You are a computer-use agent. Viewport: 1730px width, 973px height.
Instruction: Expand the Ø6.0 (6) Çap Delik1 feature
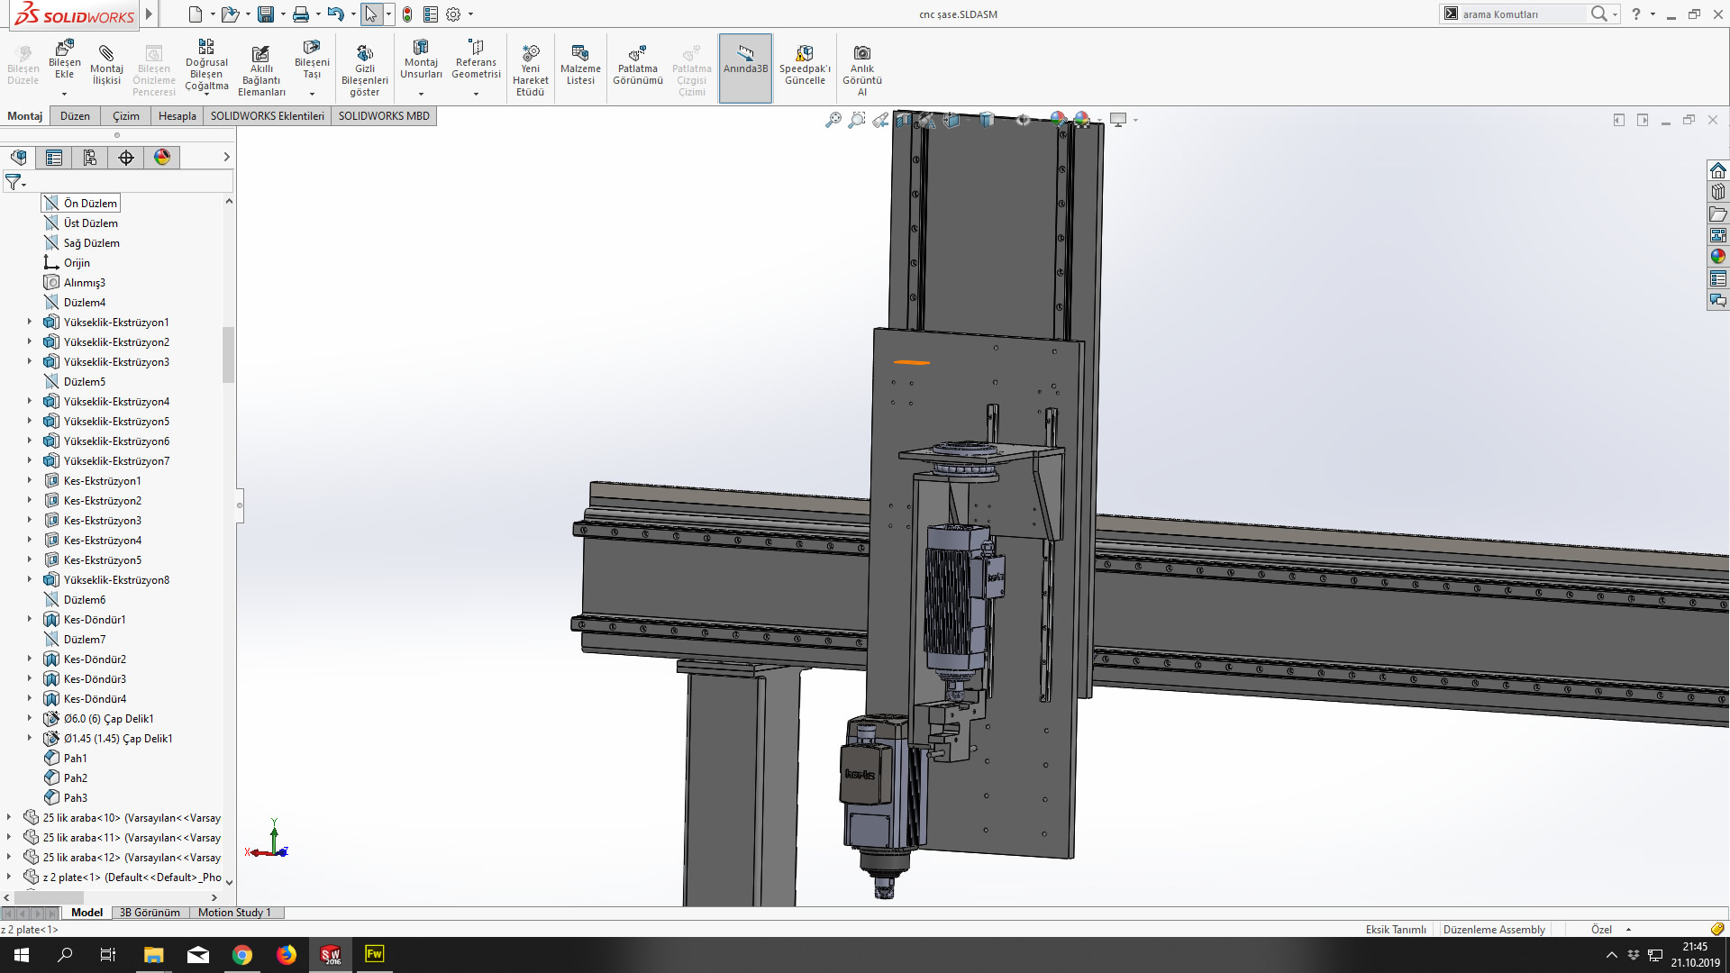coord(30,718)
